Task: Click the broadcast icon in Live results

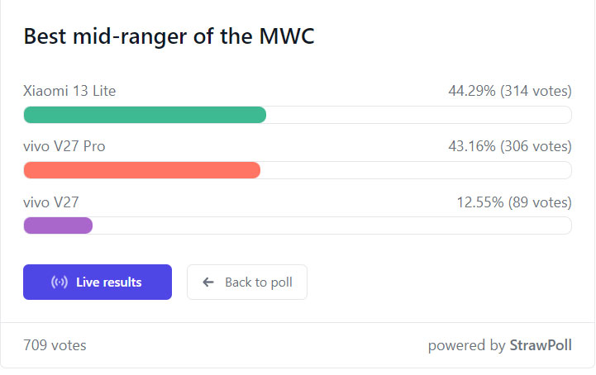Action: pyautogui.click(x=60, y=282)
